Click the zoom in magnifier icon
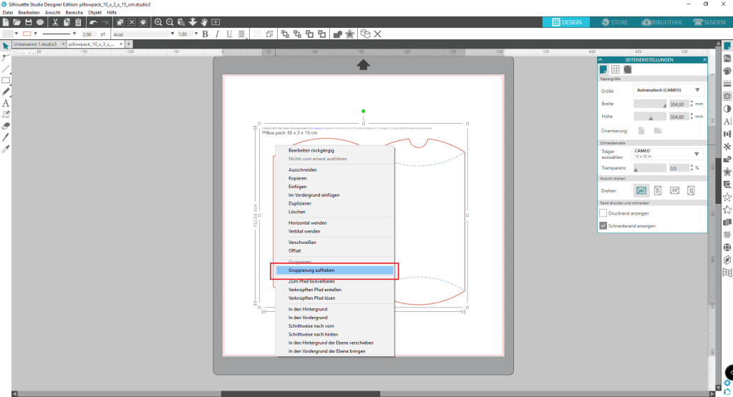The height and width of the screenshot is (397, 733). pyautogui.click(x=158, y=23)
